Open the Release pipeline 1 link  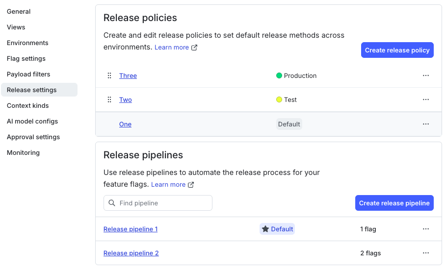[x=131, y=229]
